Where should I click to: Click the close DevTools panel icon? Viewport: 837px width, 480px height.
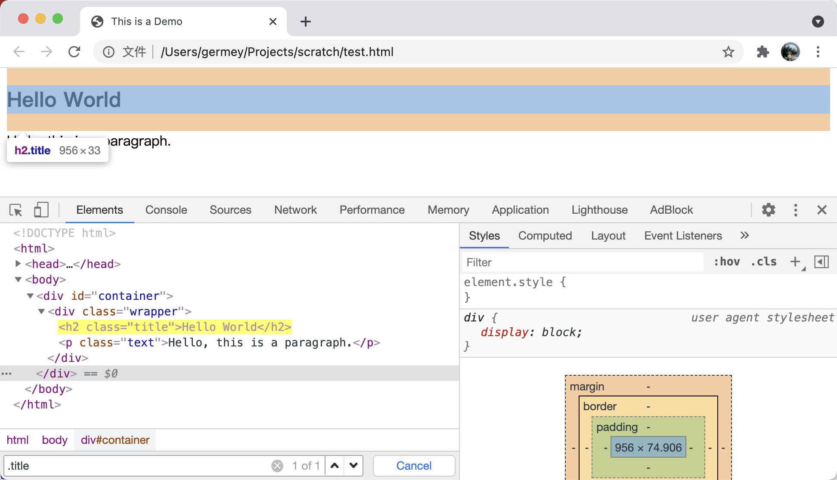point(822,209)
